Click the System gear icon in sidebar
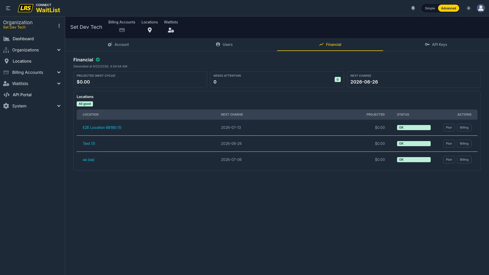The width and height of the screenshot is (489, 275). (x=6, y=106)
